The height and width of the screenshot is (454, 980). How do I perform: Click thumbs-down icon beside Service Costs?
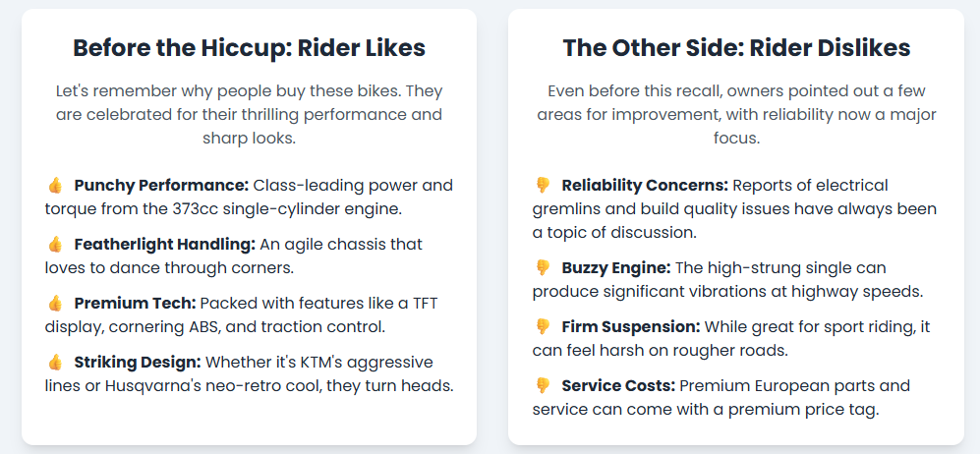tap(542, 385)
